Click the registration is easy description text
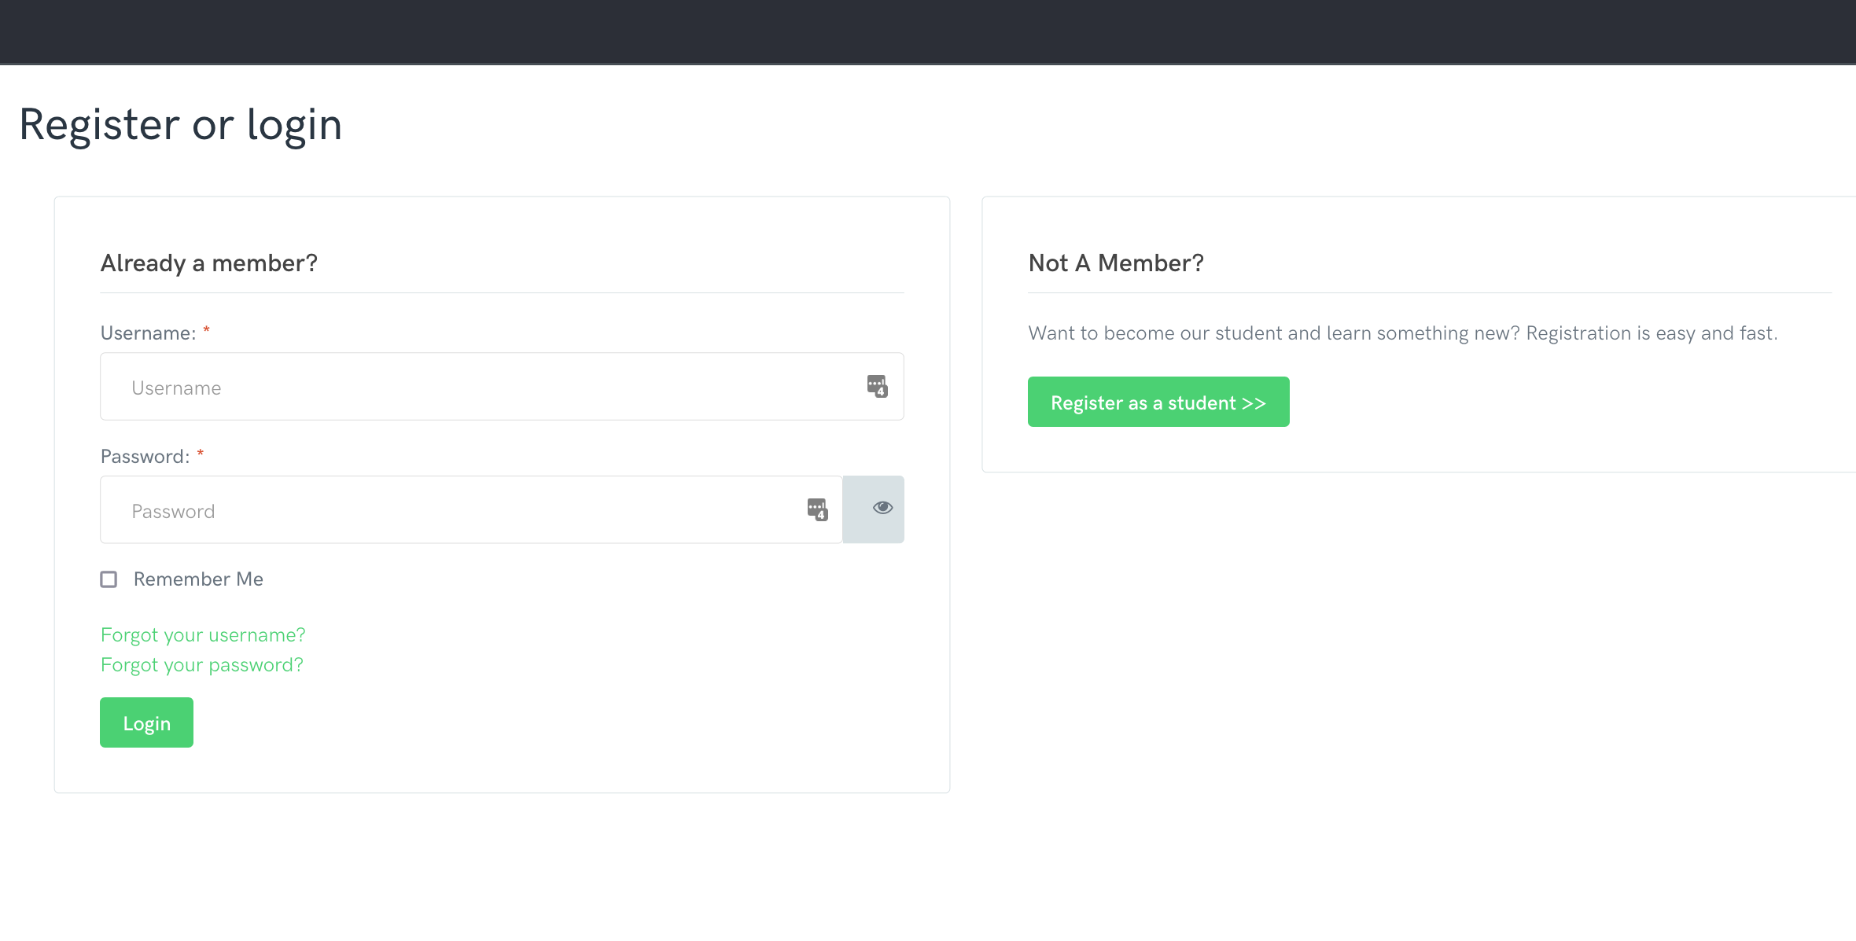 (1402, 333)
